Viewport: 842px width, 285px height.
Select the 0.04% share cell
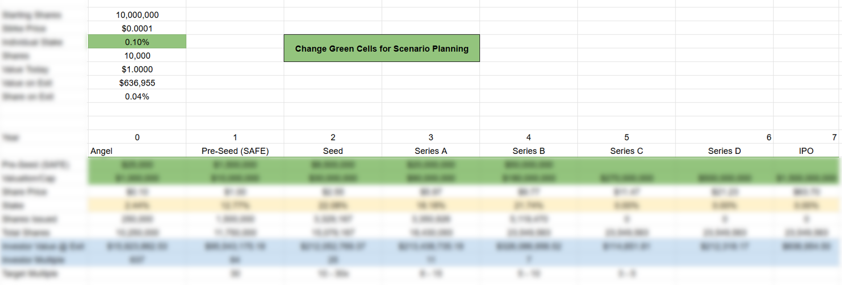tap(137, 97)
